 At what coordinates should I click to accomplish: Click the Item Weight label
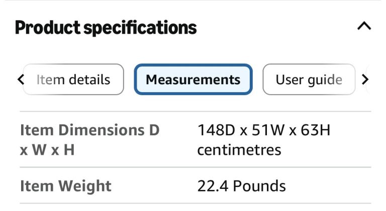(x=66, y=186)
